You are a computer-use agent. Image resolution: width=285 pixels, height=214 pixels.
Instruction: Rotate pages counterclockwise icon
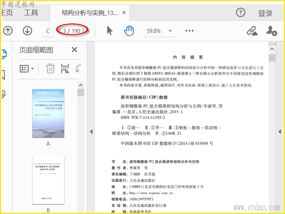(x=78, y=68)
